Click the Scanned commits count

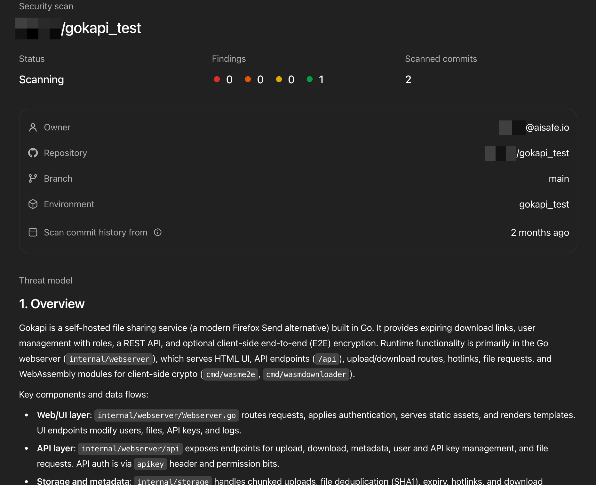coord(408,79)
